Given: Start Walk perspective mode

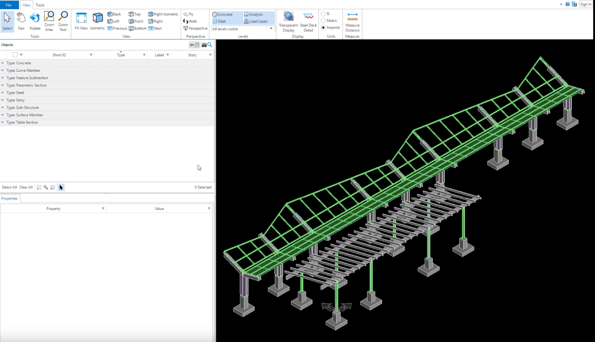Looking at the screenshot, I should coord(190,21).
